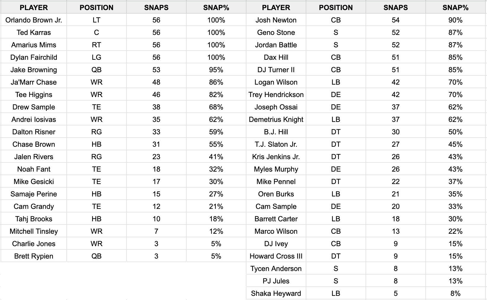The height and width of the screenshot is (300, 487).
Task: Click Logan Wilson's LB position cell
Action: click(x=336, y=82)
